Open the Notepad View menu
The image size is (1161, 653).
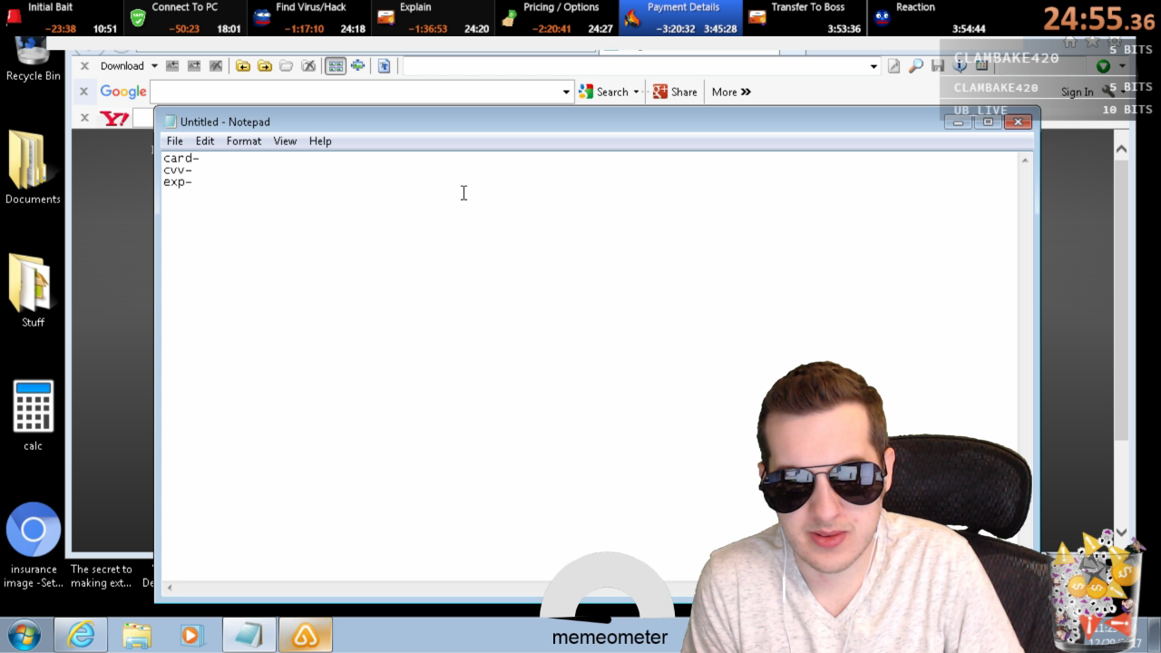tap(285, 141)
